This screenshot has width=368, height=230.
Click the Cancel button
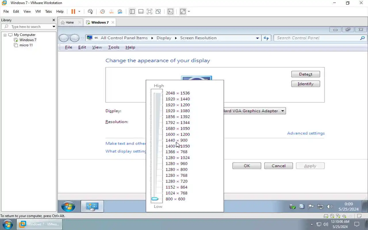click(x=279, y=166)
